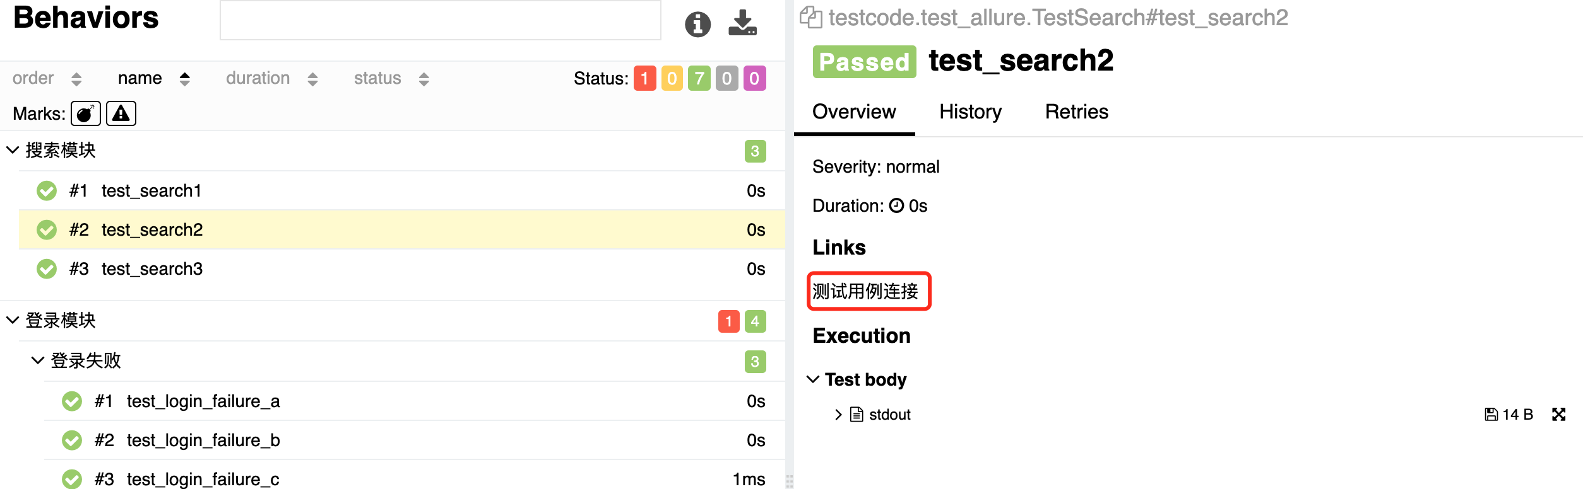Toggle the green passed status filter

point(699,78)
